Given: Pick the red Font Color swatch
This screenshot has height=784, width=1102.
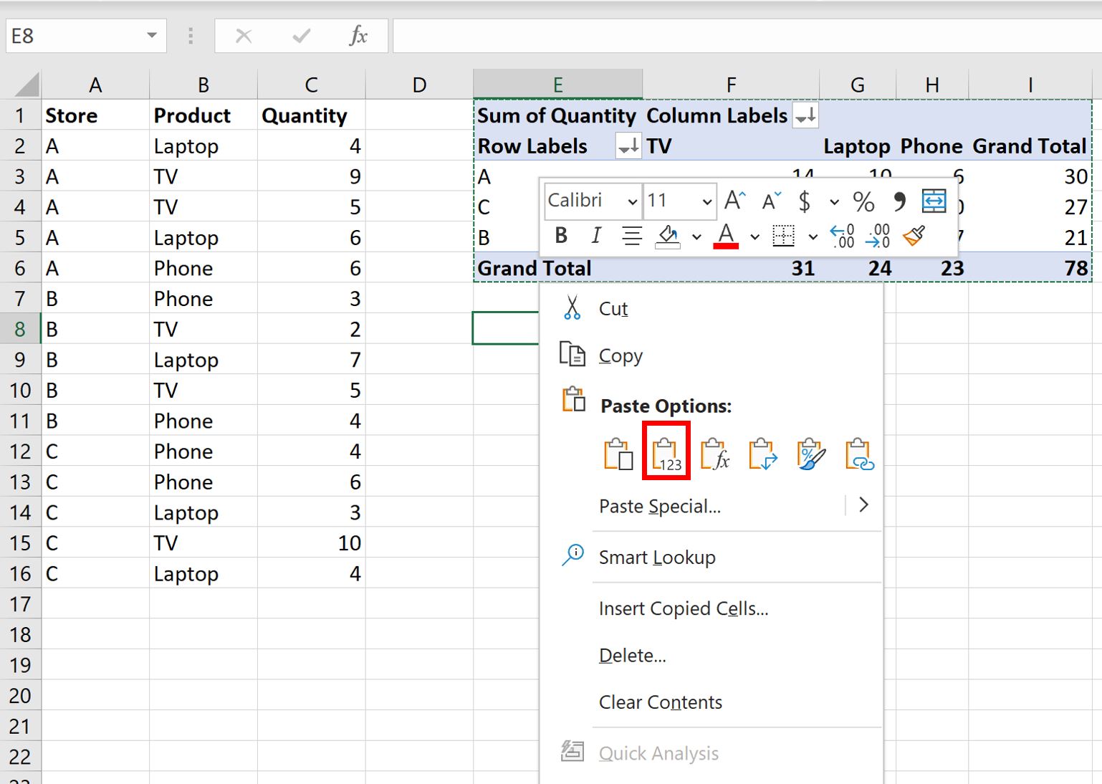Looking at the screenshot, I should 727,244.
